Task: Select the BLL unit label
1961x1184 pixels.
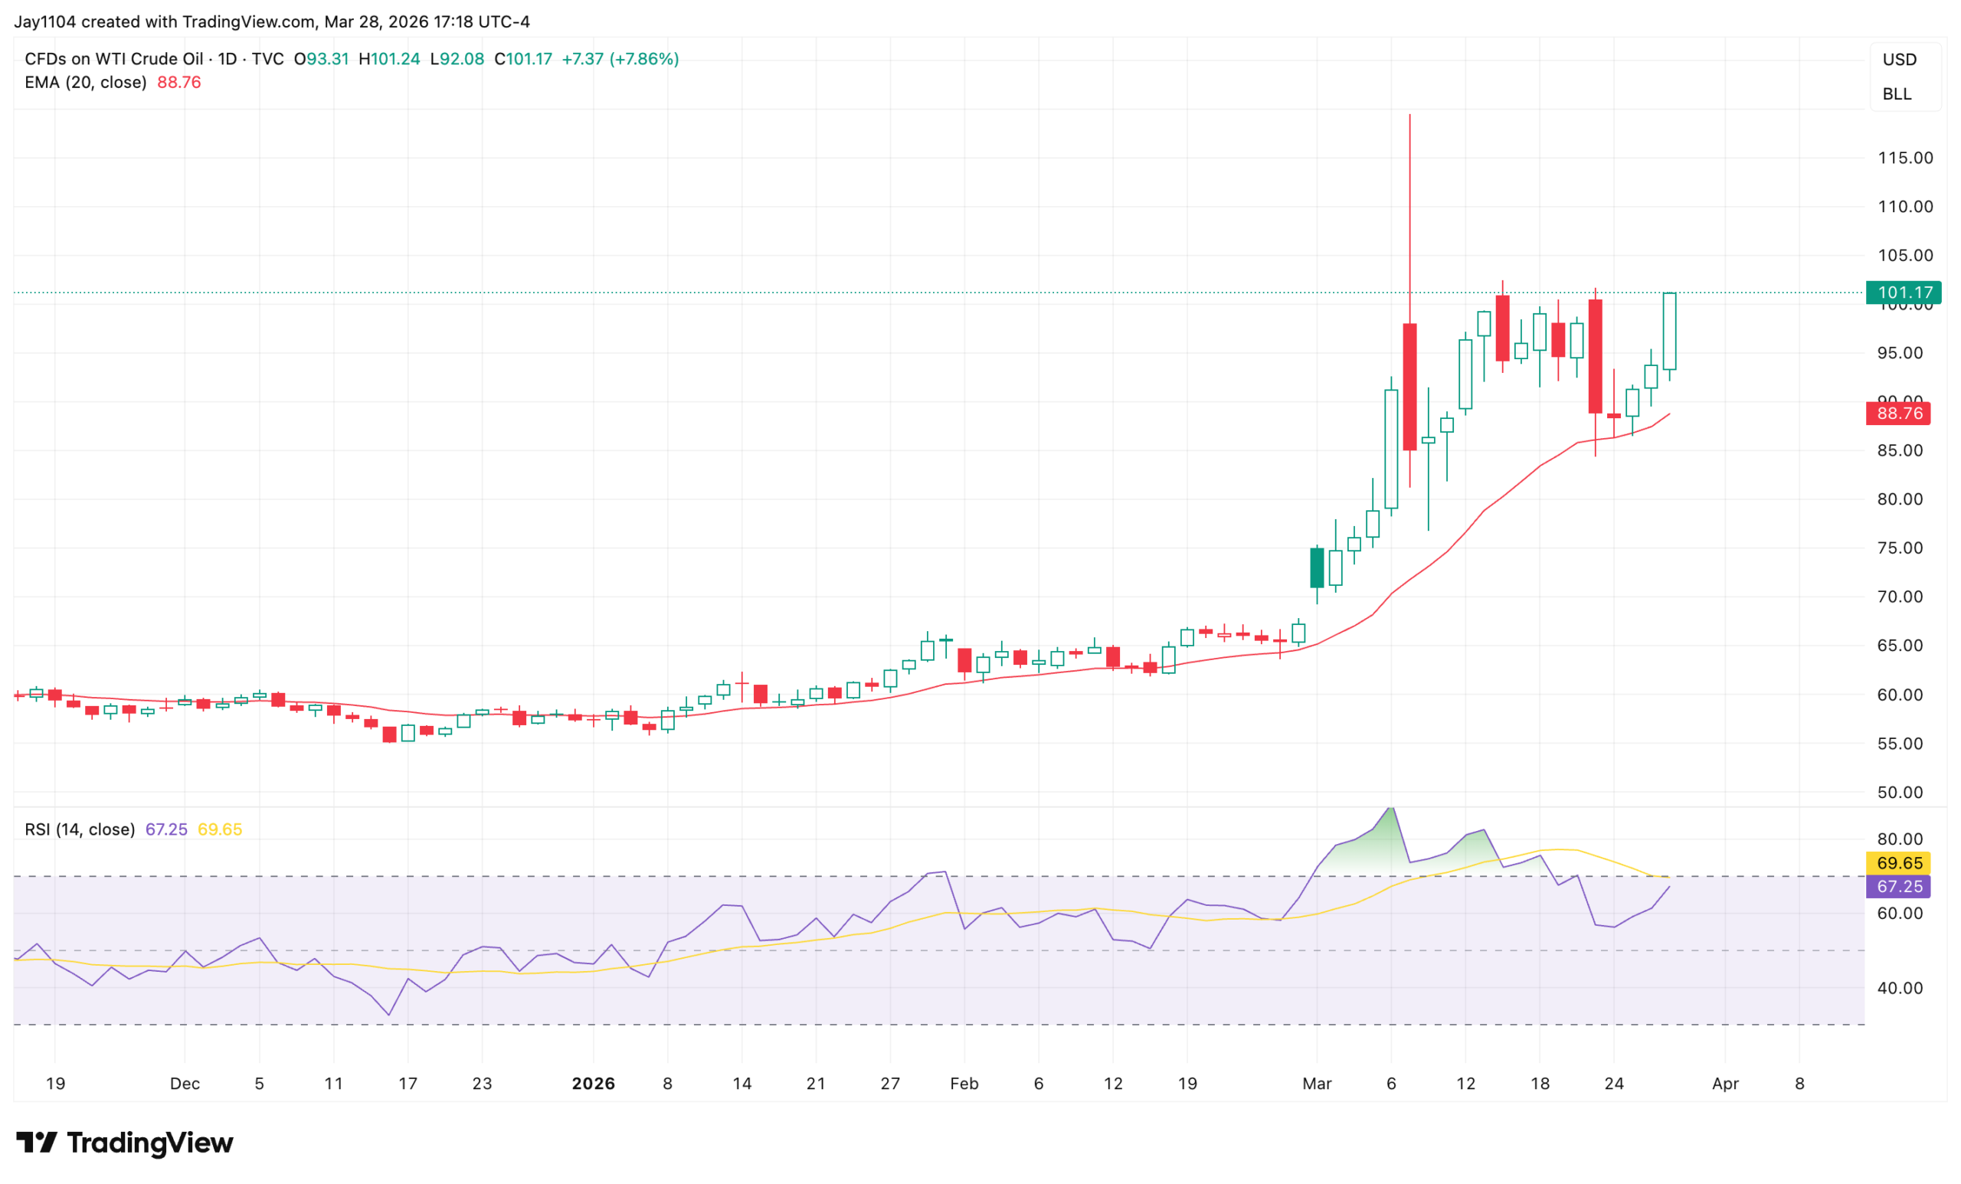Action: click(x=1897, y=94)
